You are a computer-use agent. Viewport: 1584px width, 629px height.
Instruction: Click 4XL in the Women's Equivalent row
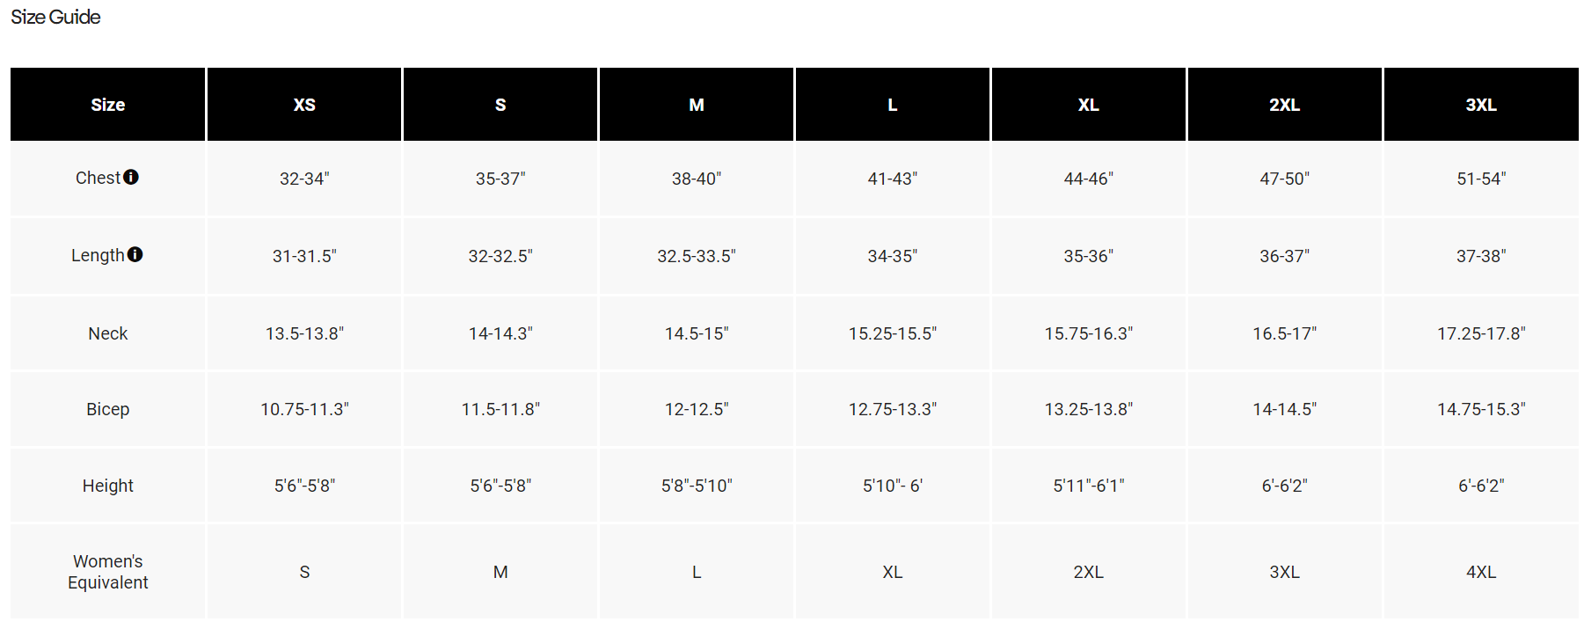click(x=1481, y=572)
